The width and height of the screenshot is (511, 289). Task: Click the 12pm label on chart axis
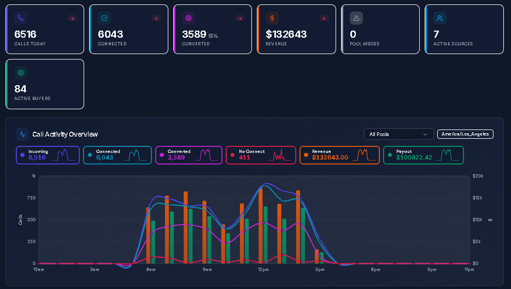263,269
